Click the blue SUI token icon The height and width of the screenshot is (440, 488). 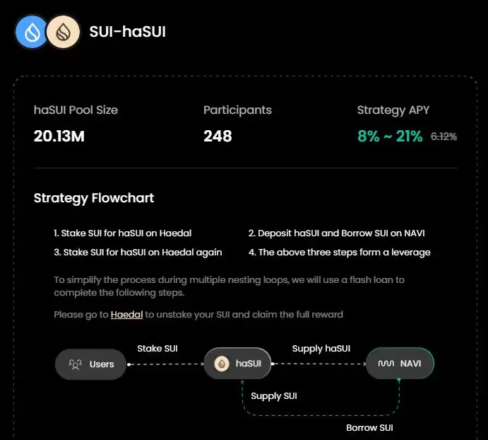click(32, 32)
